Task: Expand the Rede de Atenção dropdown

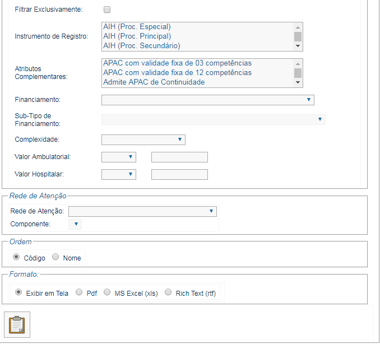Action: pos(142,211)
